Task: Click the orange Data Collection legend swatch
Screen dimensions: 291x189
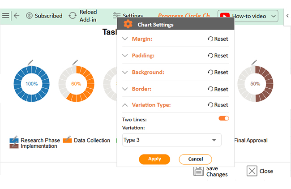Action: [x=67, y=140]
